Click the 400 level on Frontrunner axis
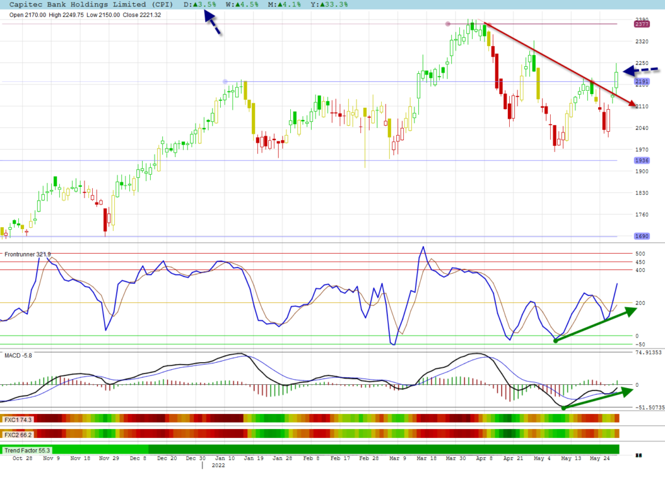This screenshot has width=665, height=477. click(640, 270)
